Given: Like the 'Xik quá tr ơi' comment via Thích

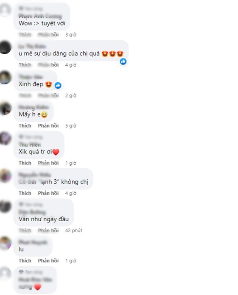Looking at the screenshot, I should (x=25, y=163).
